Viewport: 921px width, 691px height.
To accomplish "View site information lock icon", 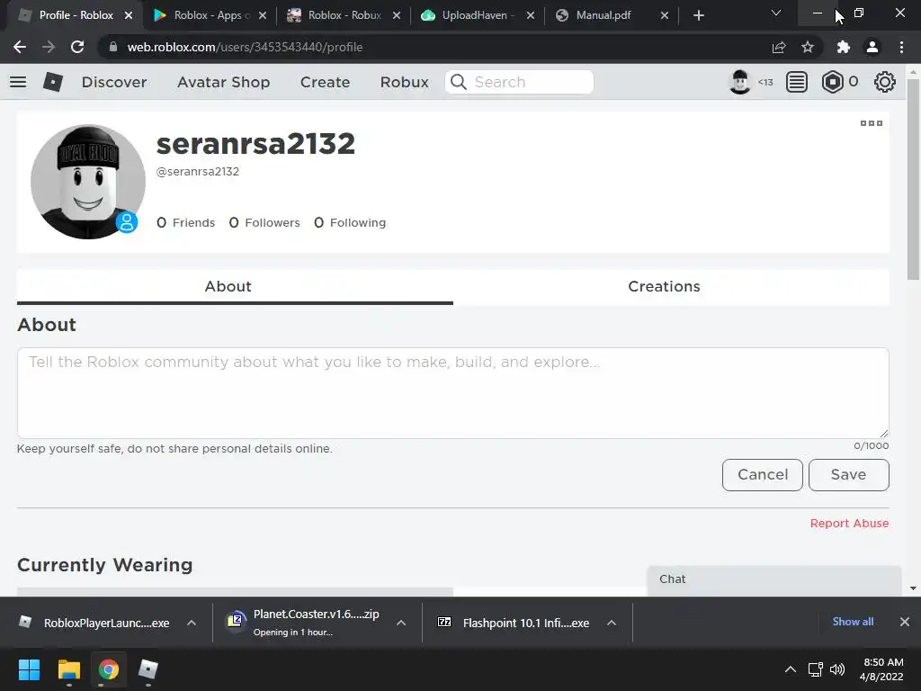I will coord(113,47).
